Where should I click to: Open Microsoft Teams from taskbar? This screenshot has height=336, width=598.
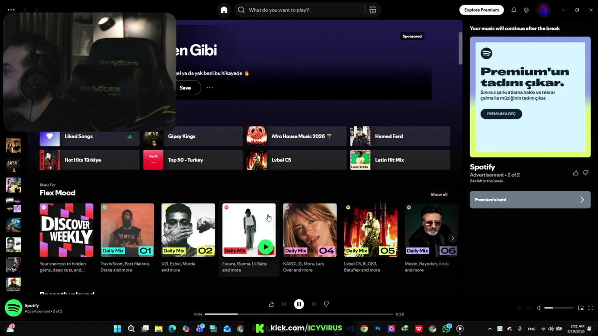200,329
